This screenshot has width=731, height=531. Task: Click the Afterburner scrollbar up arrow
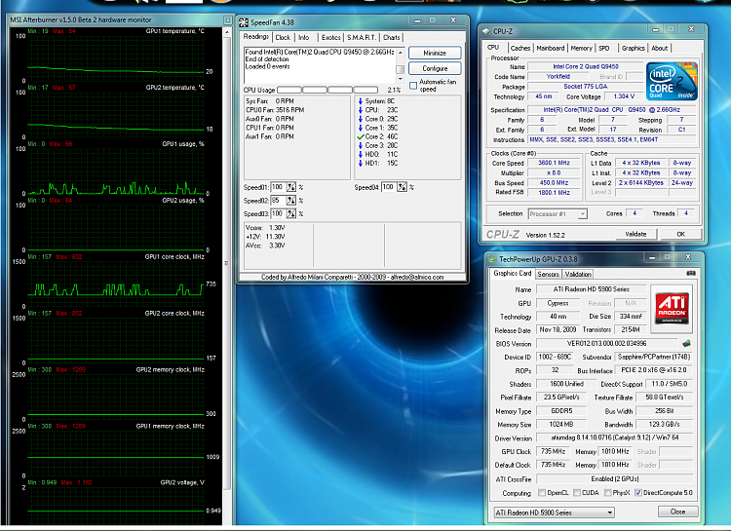point(227,32)
